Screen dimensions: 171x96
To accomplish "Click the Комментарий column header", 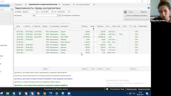I will tap(144, 26).
